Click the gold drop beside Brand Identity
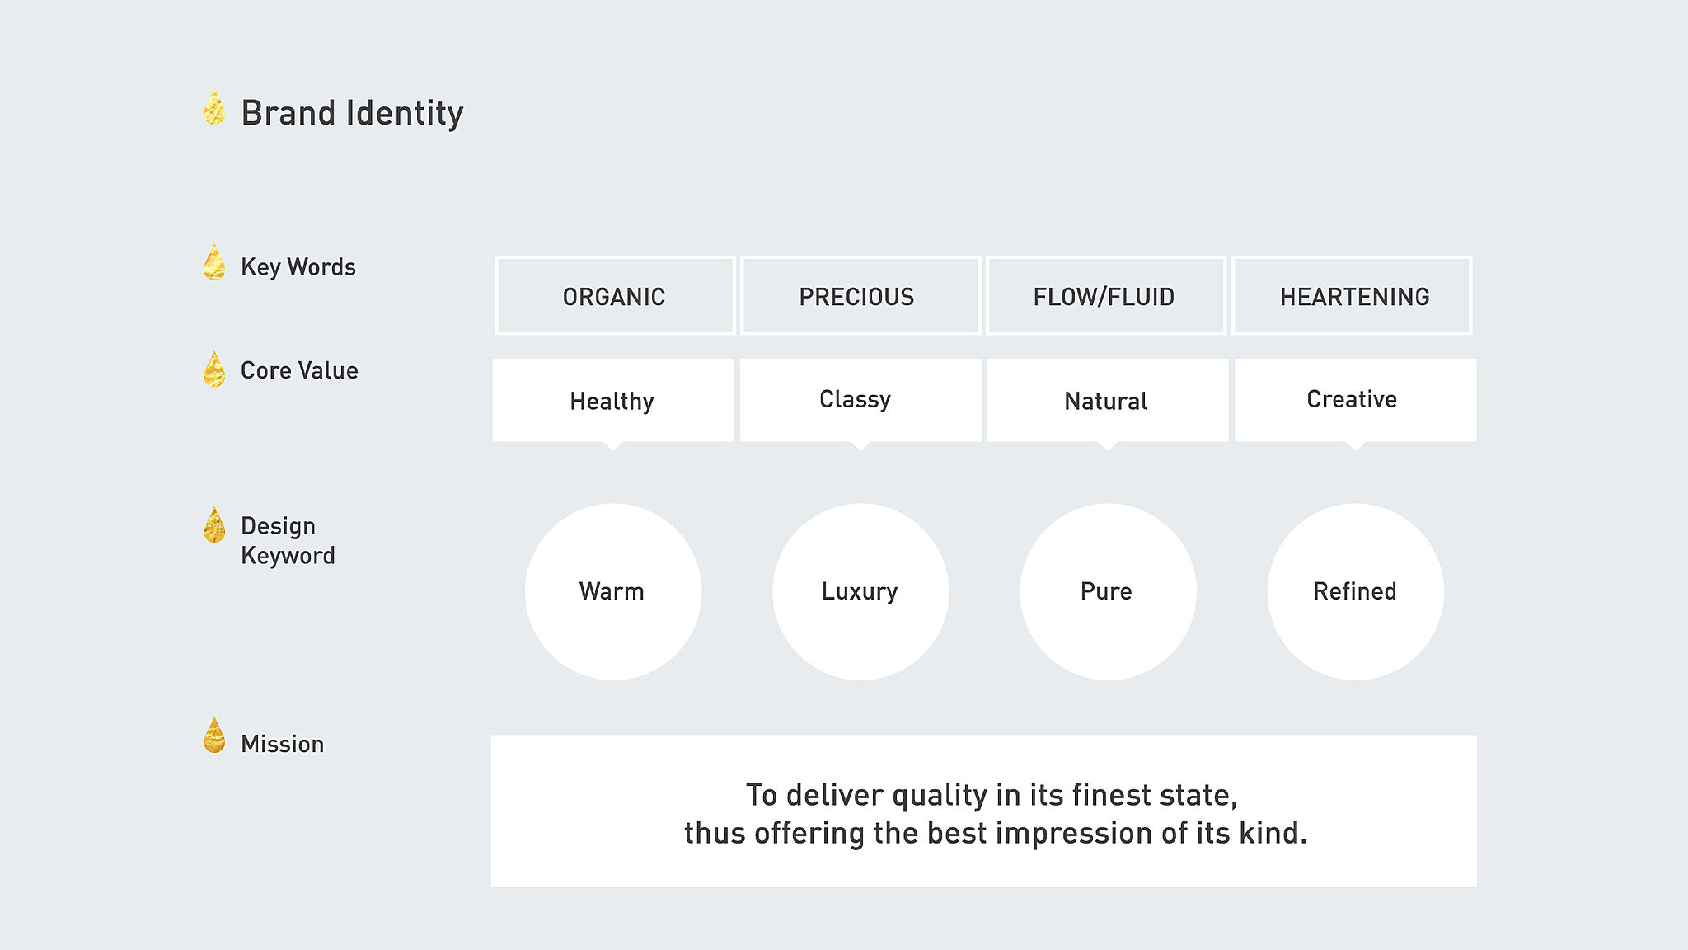Screen dimensions: 1688x950 214,108
